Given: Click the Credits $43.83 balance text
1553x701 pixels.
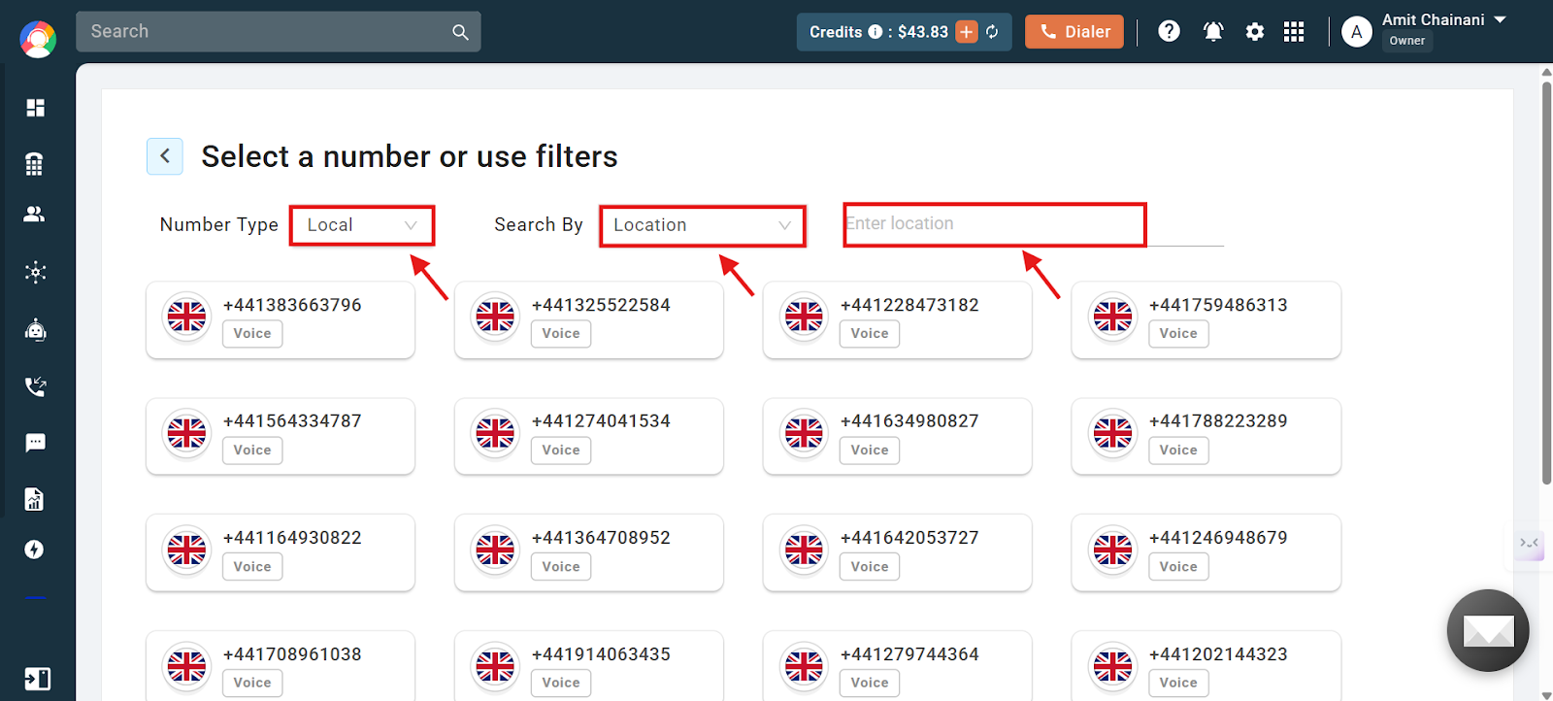Looking at the screenshot, I should [878, 32].
